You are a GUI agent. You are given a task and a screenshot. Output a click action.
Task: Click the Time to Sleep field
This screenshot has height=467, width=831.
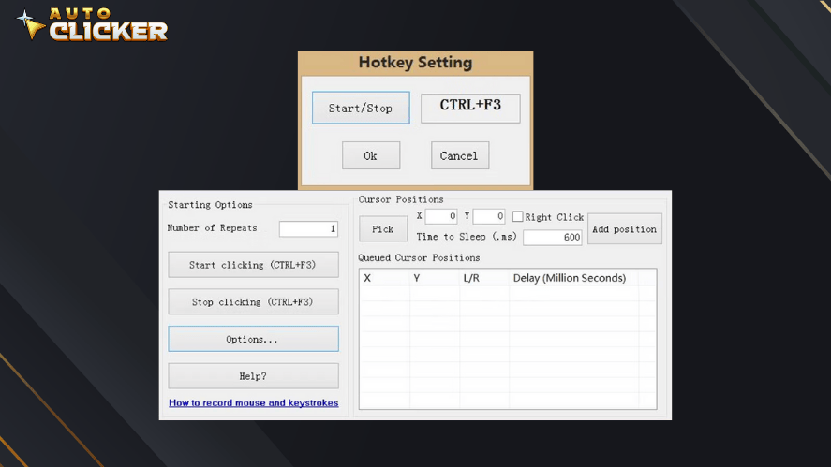pos(552,238)
